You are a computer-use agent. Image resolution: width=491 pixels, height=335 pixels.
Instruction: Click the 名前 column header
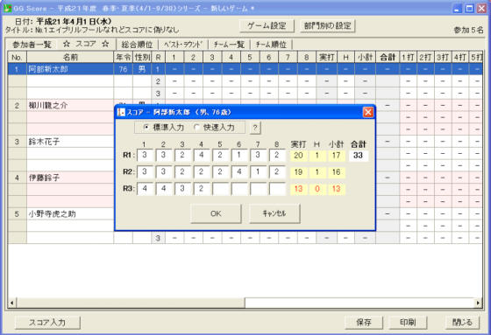70,57
